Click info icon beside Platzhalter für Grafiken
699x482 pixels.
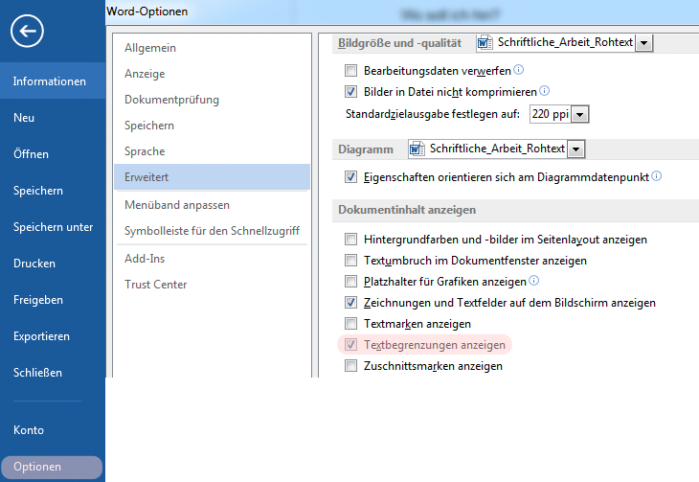coord(534,282)
